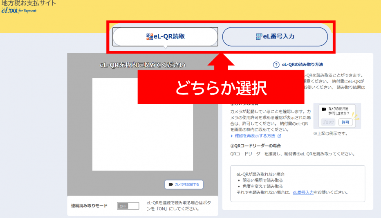Viewport: 381px width, 218px height.
Task: Click ②QRコードリーダーの場合 heading
Action: coord(255,146)
